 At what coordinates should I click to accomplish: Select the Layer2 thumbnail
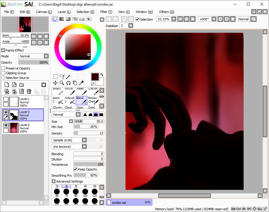pos(14,128)
